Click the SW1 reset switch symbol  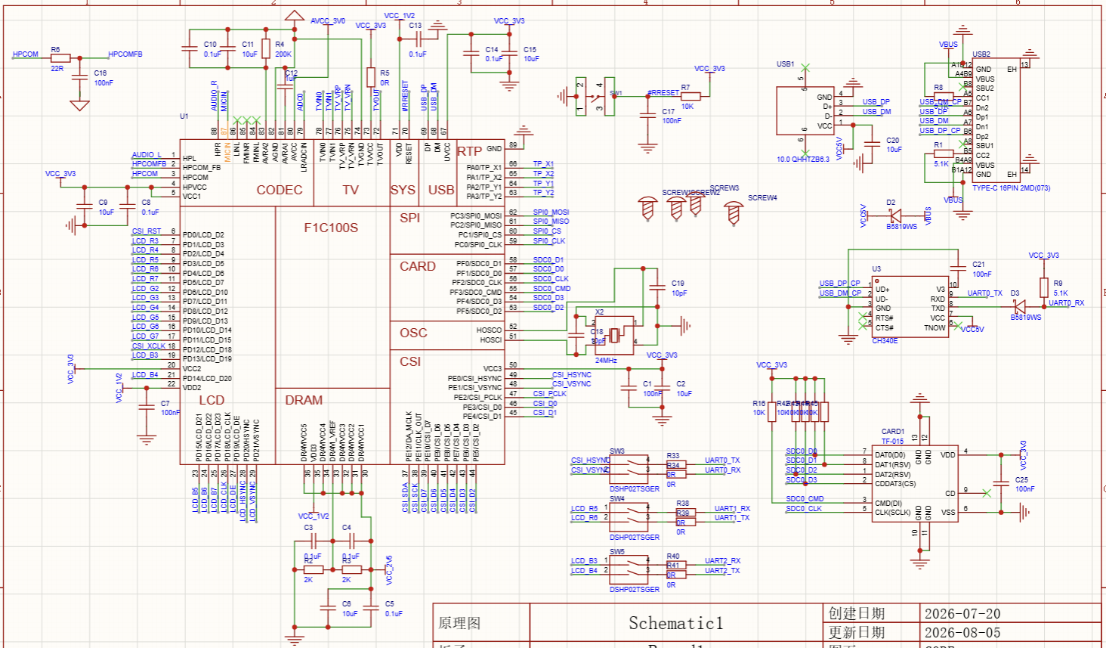pyautogui.click(x=595, y=96)
